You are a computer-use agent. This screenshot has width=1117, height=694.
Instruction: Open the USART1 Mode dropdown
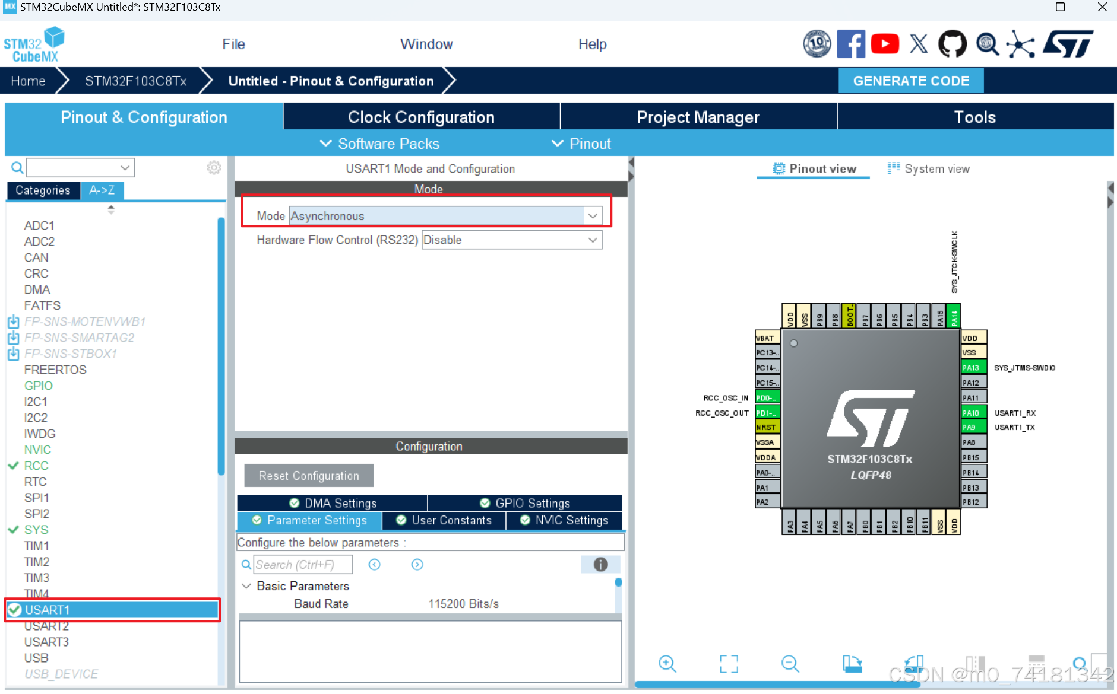(445, 216)
